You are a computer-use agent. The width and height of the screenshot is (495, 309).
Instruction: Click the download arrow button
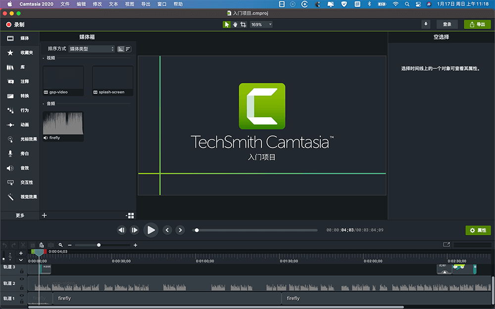[x=426, y=24]
